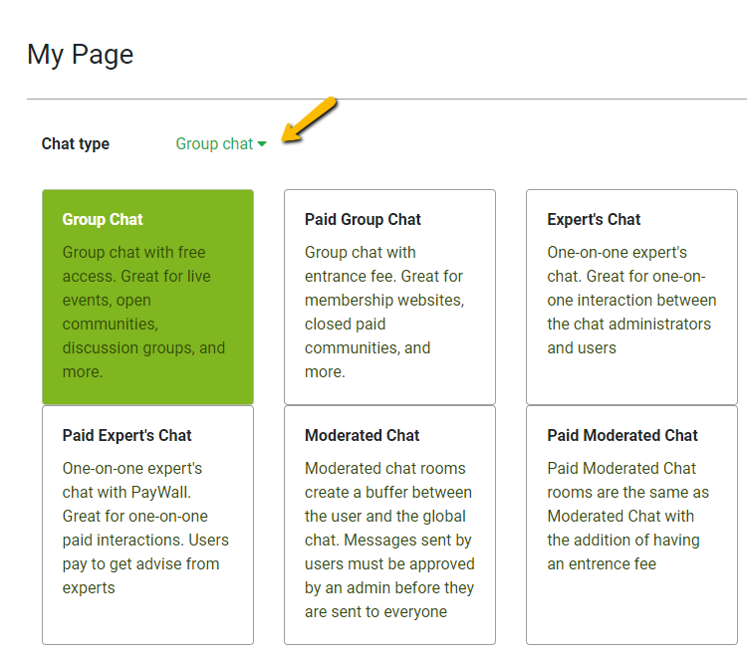The height and width of the screenshot is (660, 747).
Task: Click the "Group Chat" title in green card
Action: point(103,220)
